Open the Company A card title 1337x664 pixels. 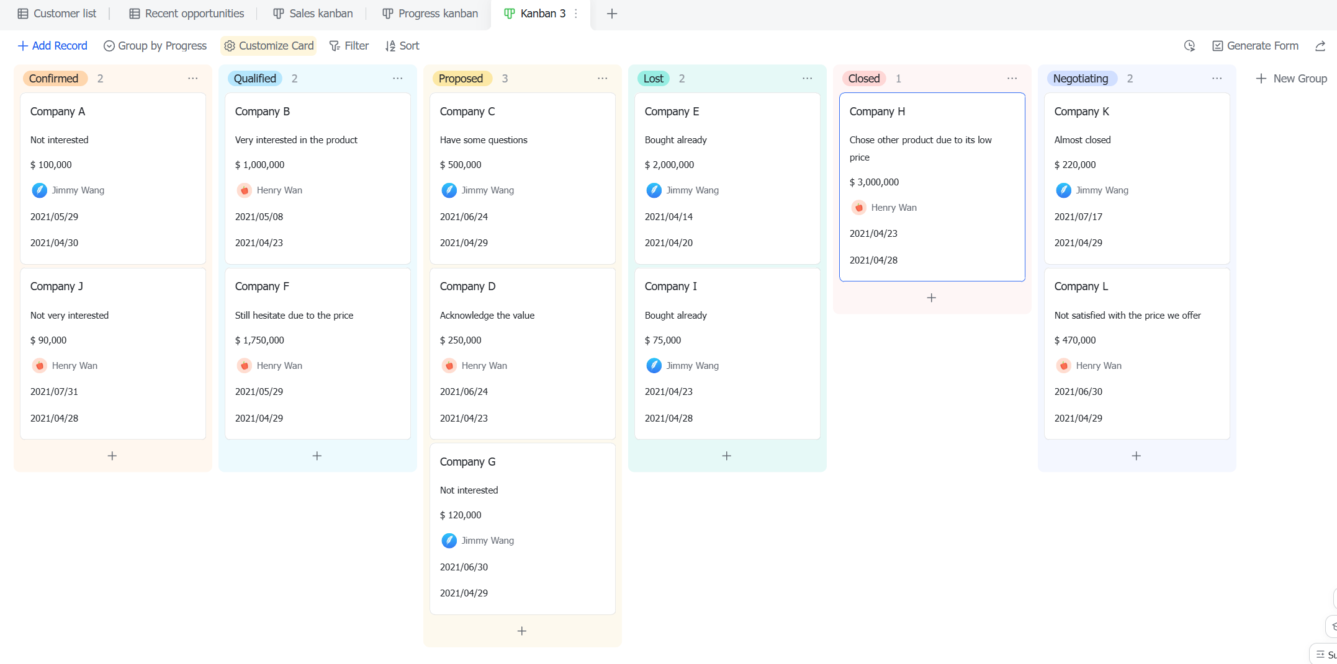(58, 112)
